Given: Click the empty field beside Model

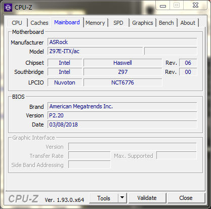Looking at the screenshot, I should (171, 51).
